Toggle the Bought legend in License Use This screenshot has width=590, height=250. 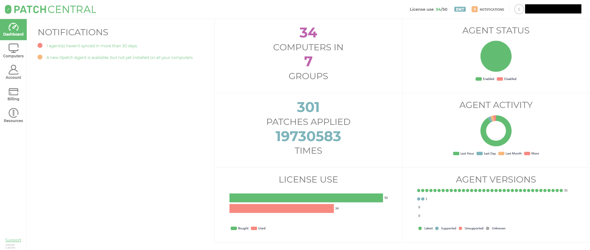click(x=240, y=228)
